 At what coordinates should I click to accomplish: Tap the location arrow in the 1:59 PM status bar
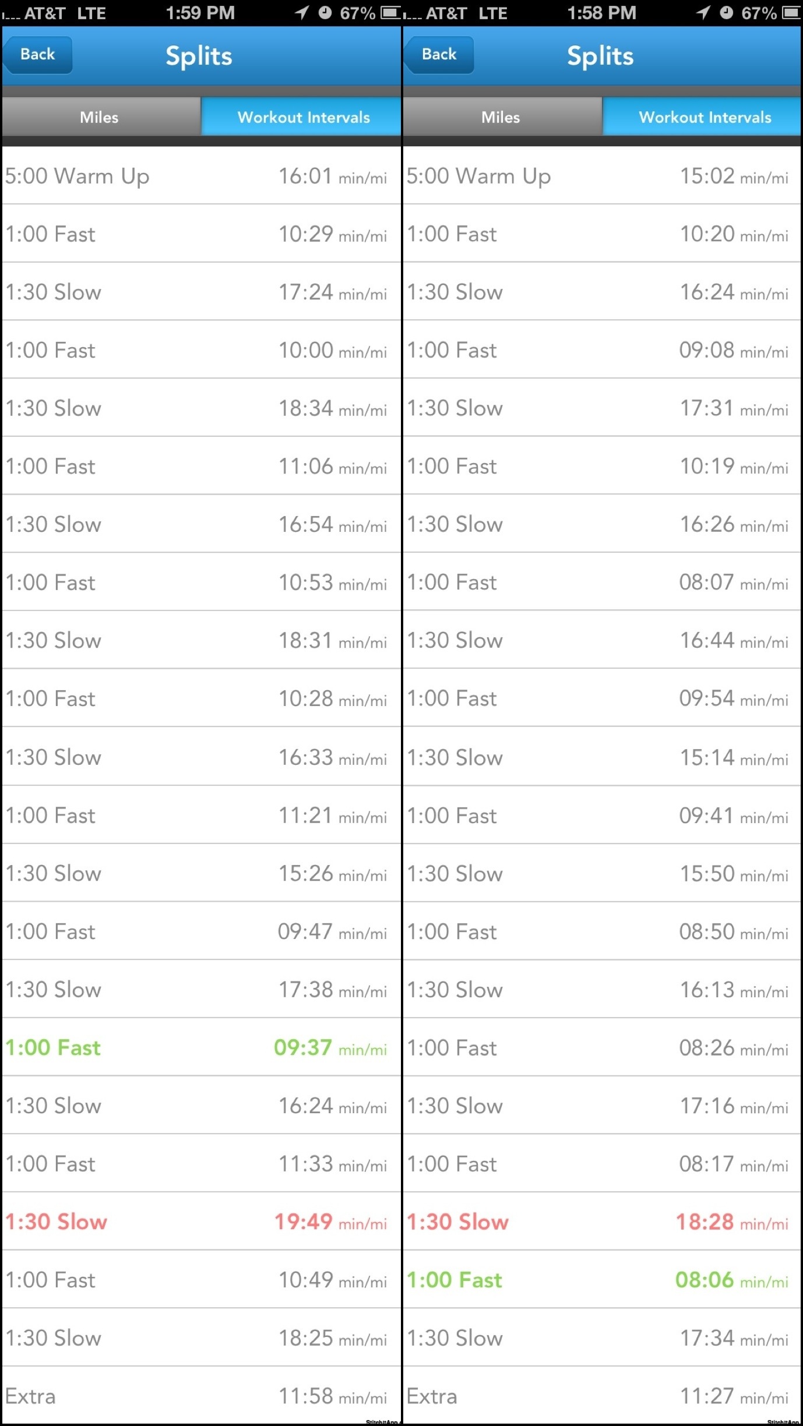(x=301, y=12)
